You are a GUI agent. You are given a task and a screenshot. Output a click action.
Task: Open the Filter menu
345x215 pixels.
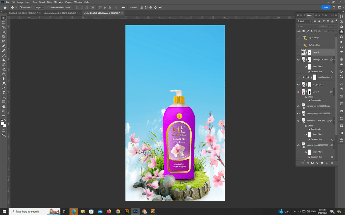pyautogui.click(x=49, y=2)
